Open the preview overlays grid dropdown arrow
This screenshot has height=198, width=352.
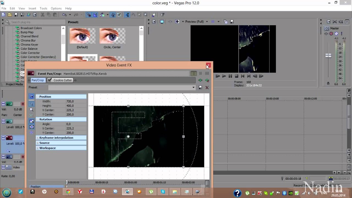click(x=219, y=22)
